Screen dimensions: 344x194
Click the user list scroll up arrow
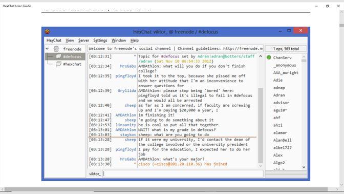pos(304,56)
